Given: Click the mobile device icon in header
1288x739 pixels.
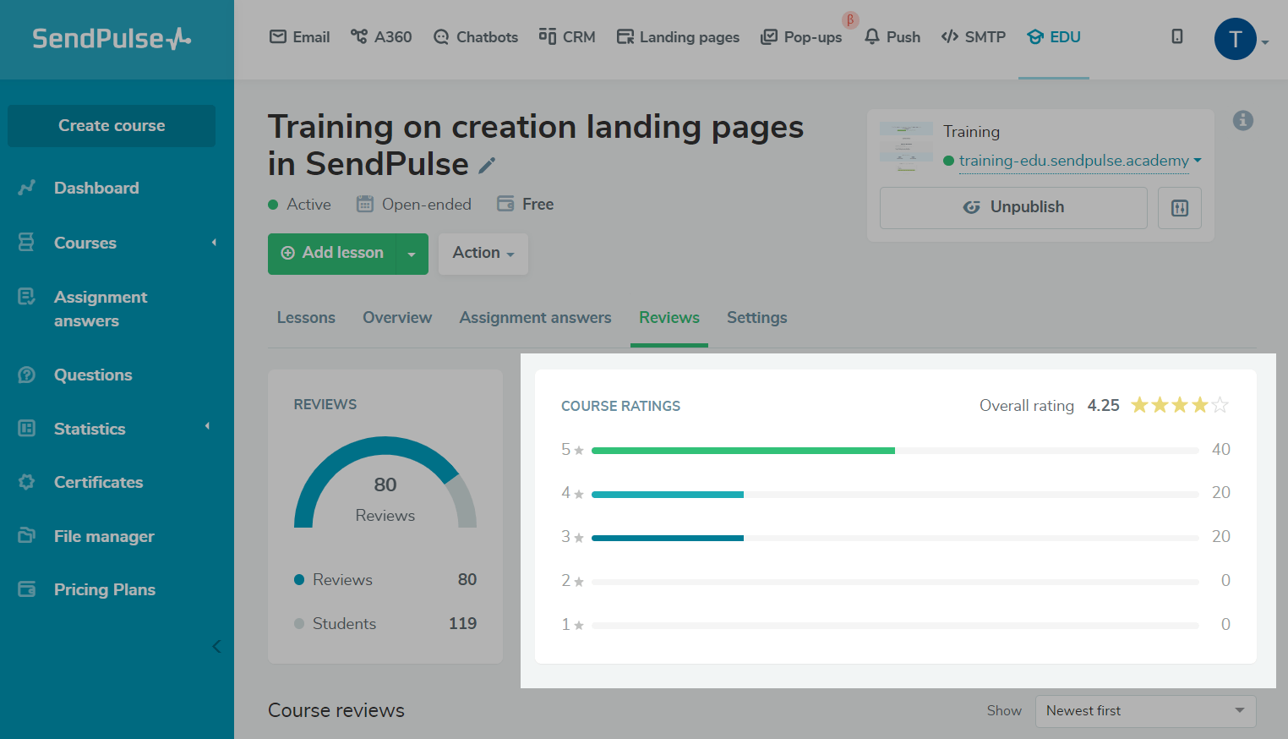Looking at the screenshot, I should [x=1177, y=36].
